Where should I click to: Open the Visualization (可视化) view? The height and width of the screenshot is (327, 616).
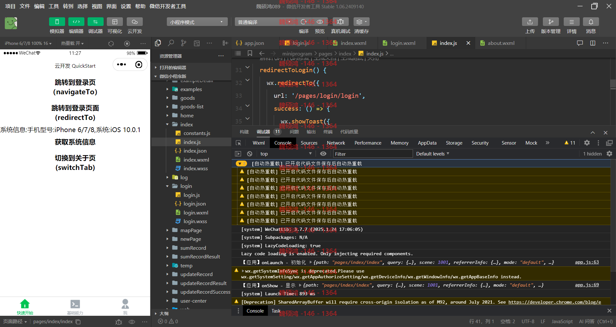pos(115,22)
